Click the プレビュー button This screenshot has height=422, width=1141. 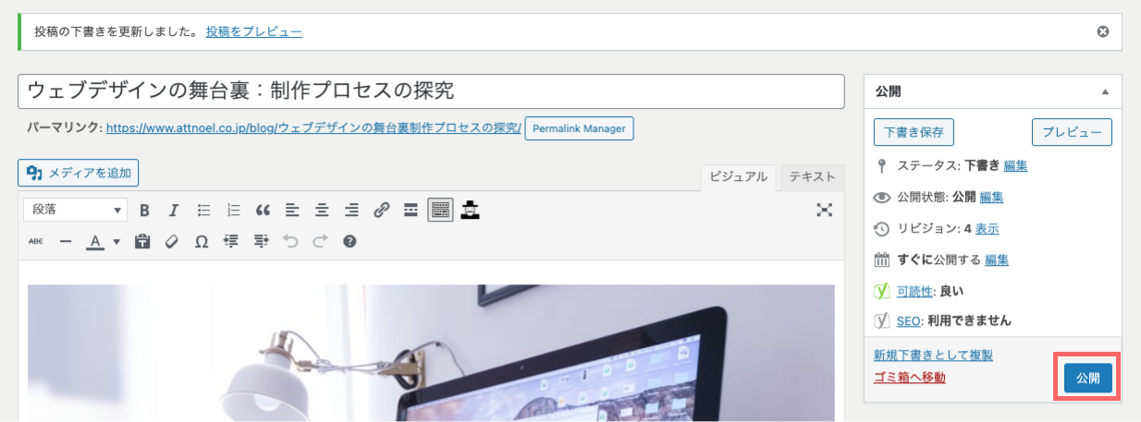point(1072,132)
